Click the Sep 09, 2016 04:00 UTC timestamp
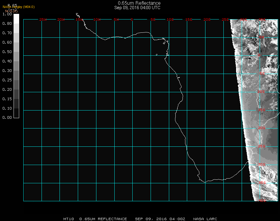 click(137, 8)
